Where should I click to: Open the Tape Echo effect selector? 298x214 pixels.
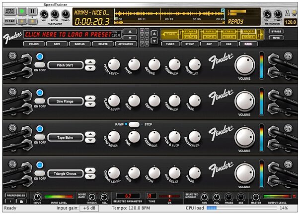point(65,137)
